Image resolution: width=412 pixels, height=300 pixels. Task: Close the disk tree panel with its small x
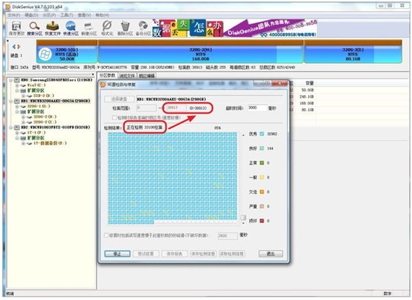[93, 74]
